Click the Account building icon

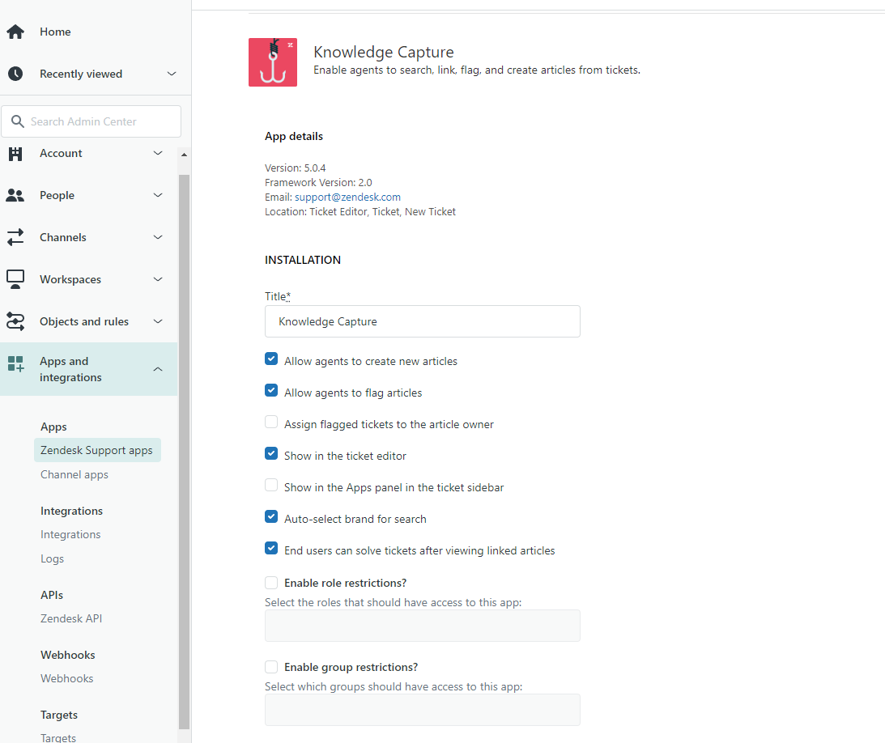tap(15, 154)
